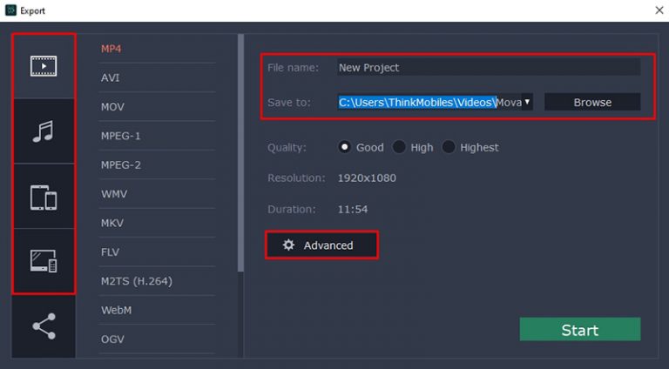Click Browse to choose folder
Viewport: 669px width, 369px height.
pos(592,102)
